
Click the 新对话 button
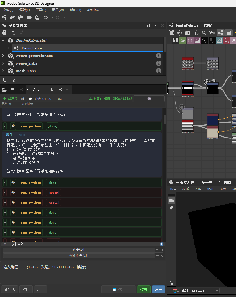(9, 289)
